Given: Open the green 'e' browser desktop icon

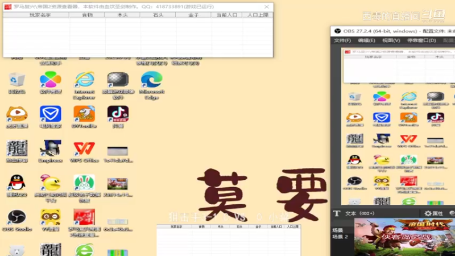Looking at the screenshot, I should (84, 250).
